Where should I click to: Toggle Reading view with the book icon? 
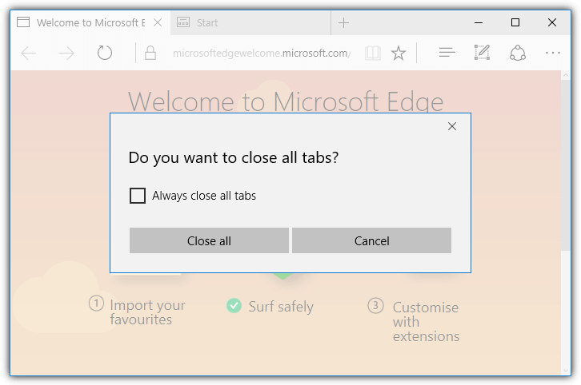[372, 54]
